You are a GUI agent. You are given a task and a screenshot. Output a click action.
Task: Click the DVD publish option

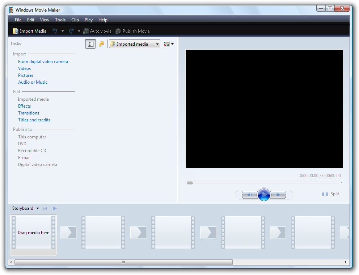tap(22, 144)
